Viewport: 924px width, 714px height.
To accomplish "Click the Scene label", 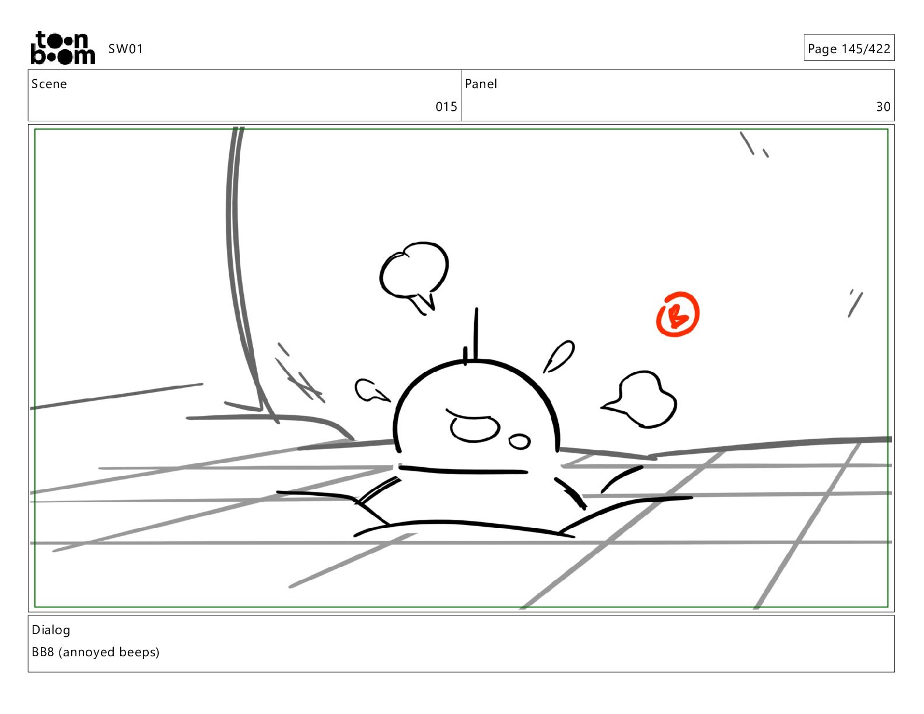I will 49,84.
